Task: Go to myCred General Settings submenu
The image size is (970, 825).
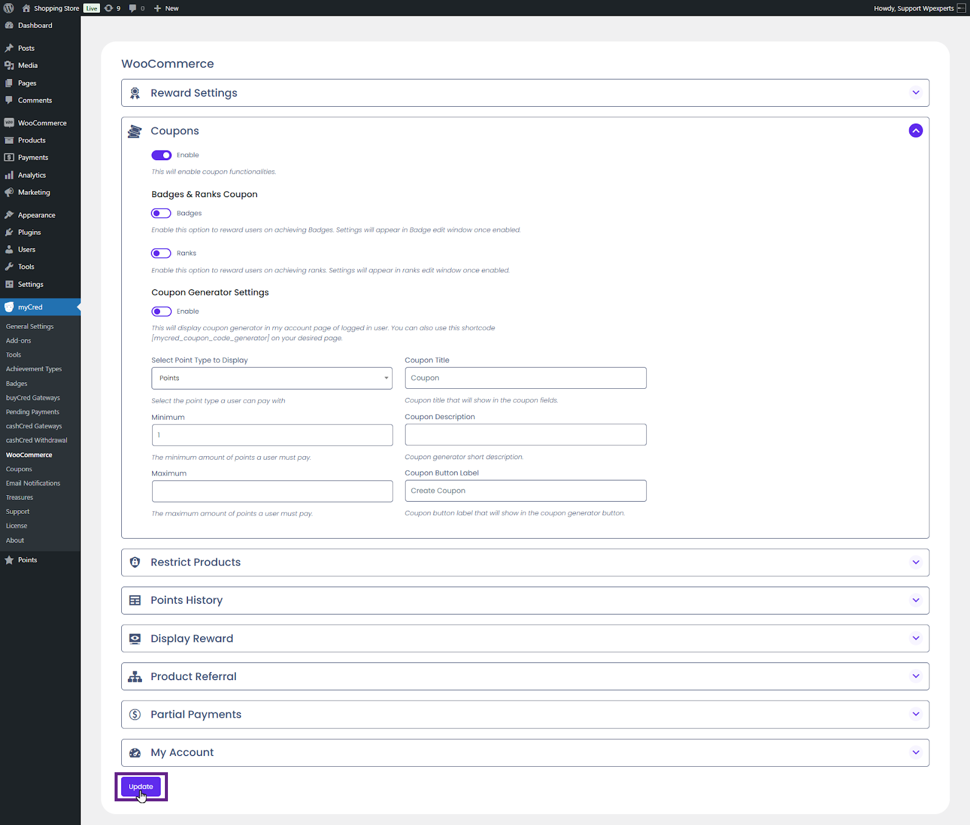Action: tap(30, 326)
